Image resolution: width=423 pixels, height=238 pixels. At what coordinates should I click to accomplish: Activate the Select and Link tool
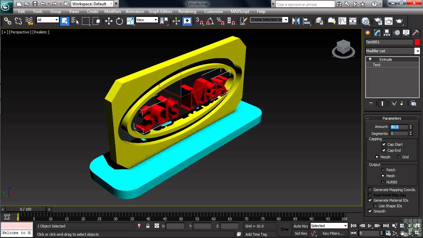tap(8, 21)
